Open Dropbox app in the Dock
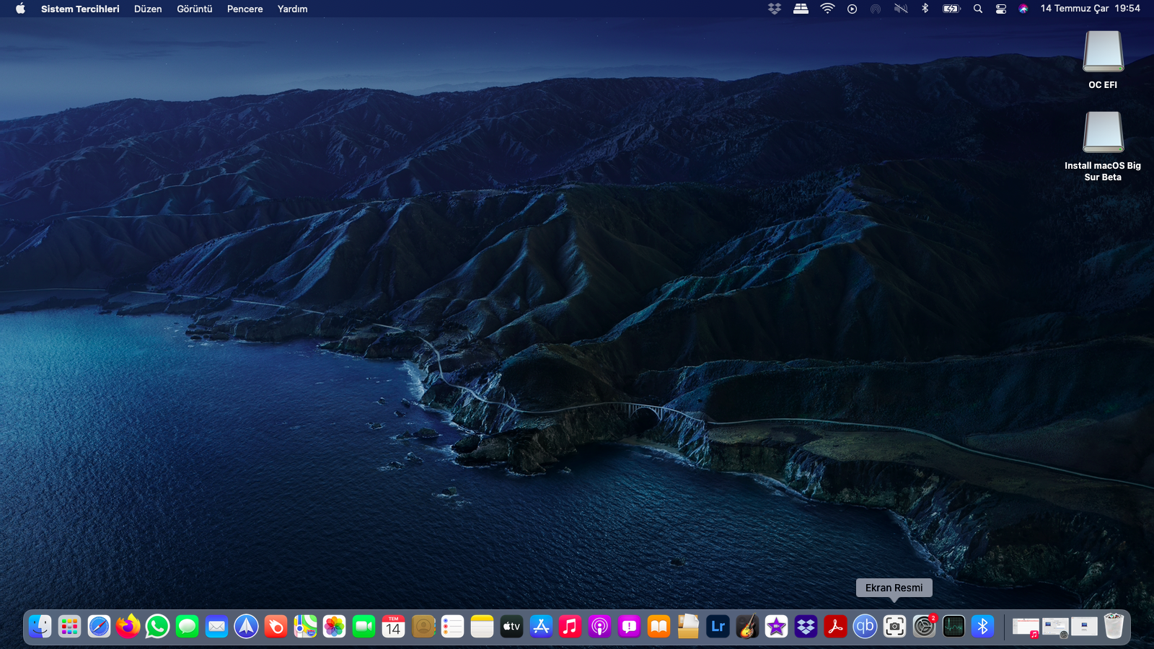 click(x=806, y=626)
